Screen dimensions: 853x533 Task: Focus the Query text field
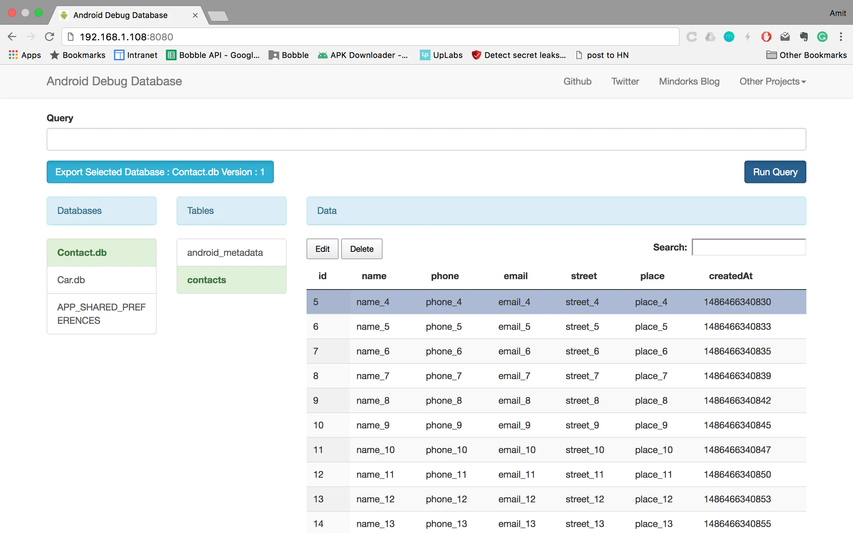pyautogui.click(x=426, y=139)
